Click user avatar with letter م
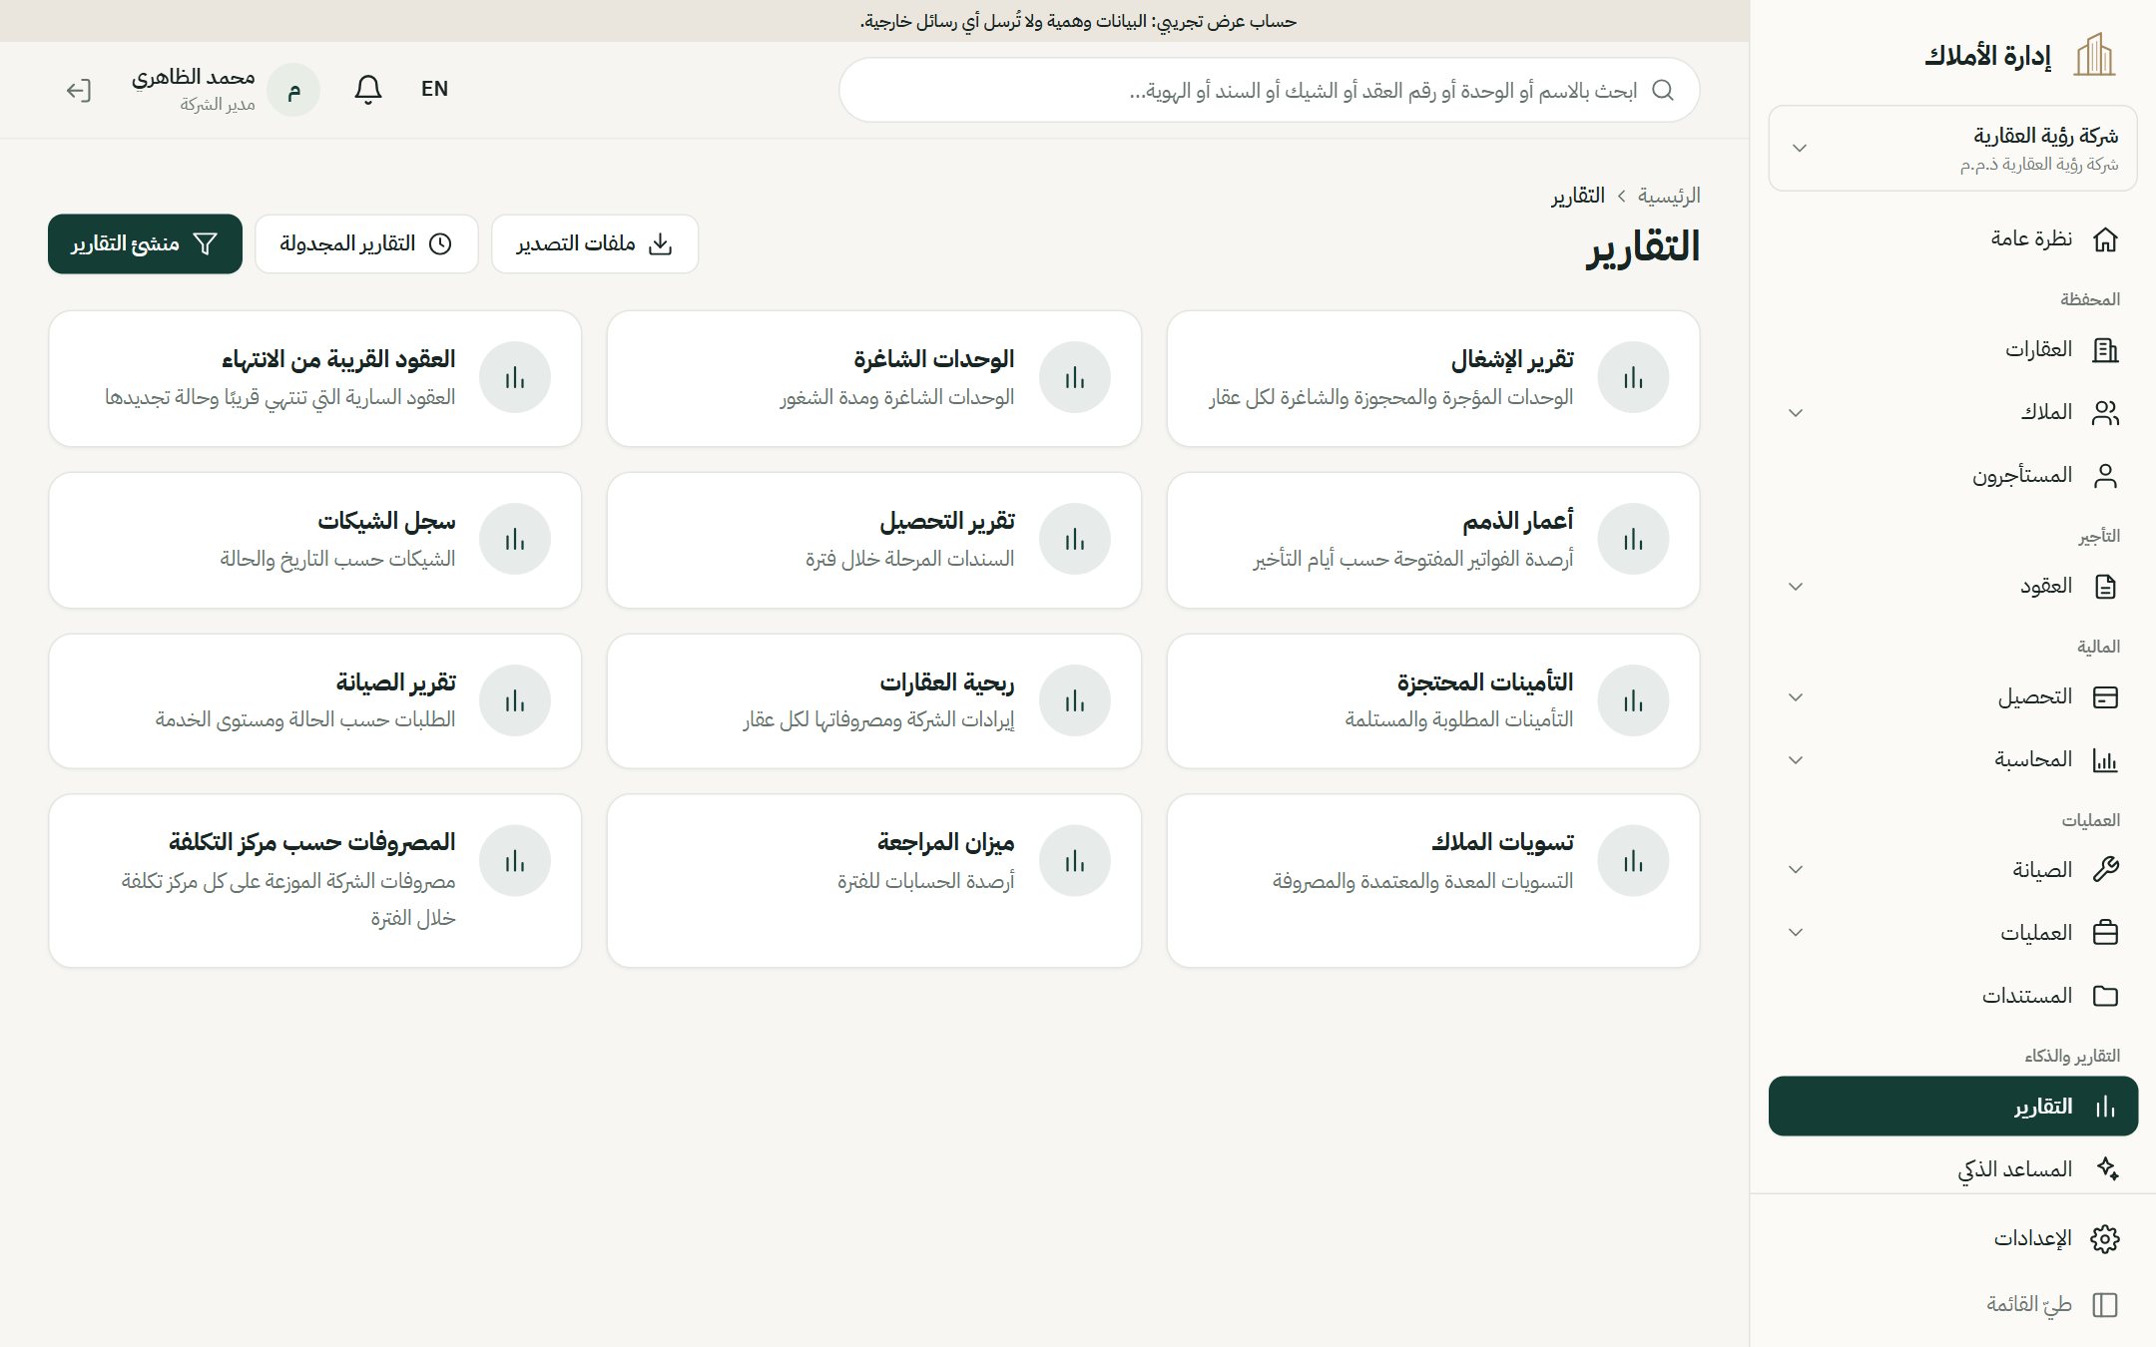 [293, 91]
